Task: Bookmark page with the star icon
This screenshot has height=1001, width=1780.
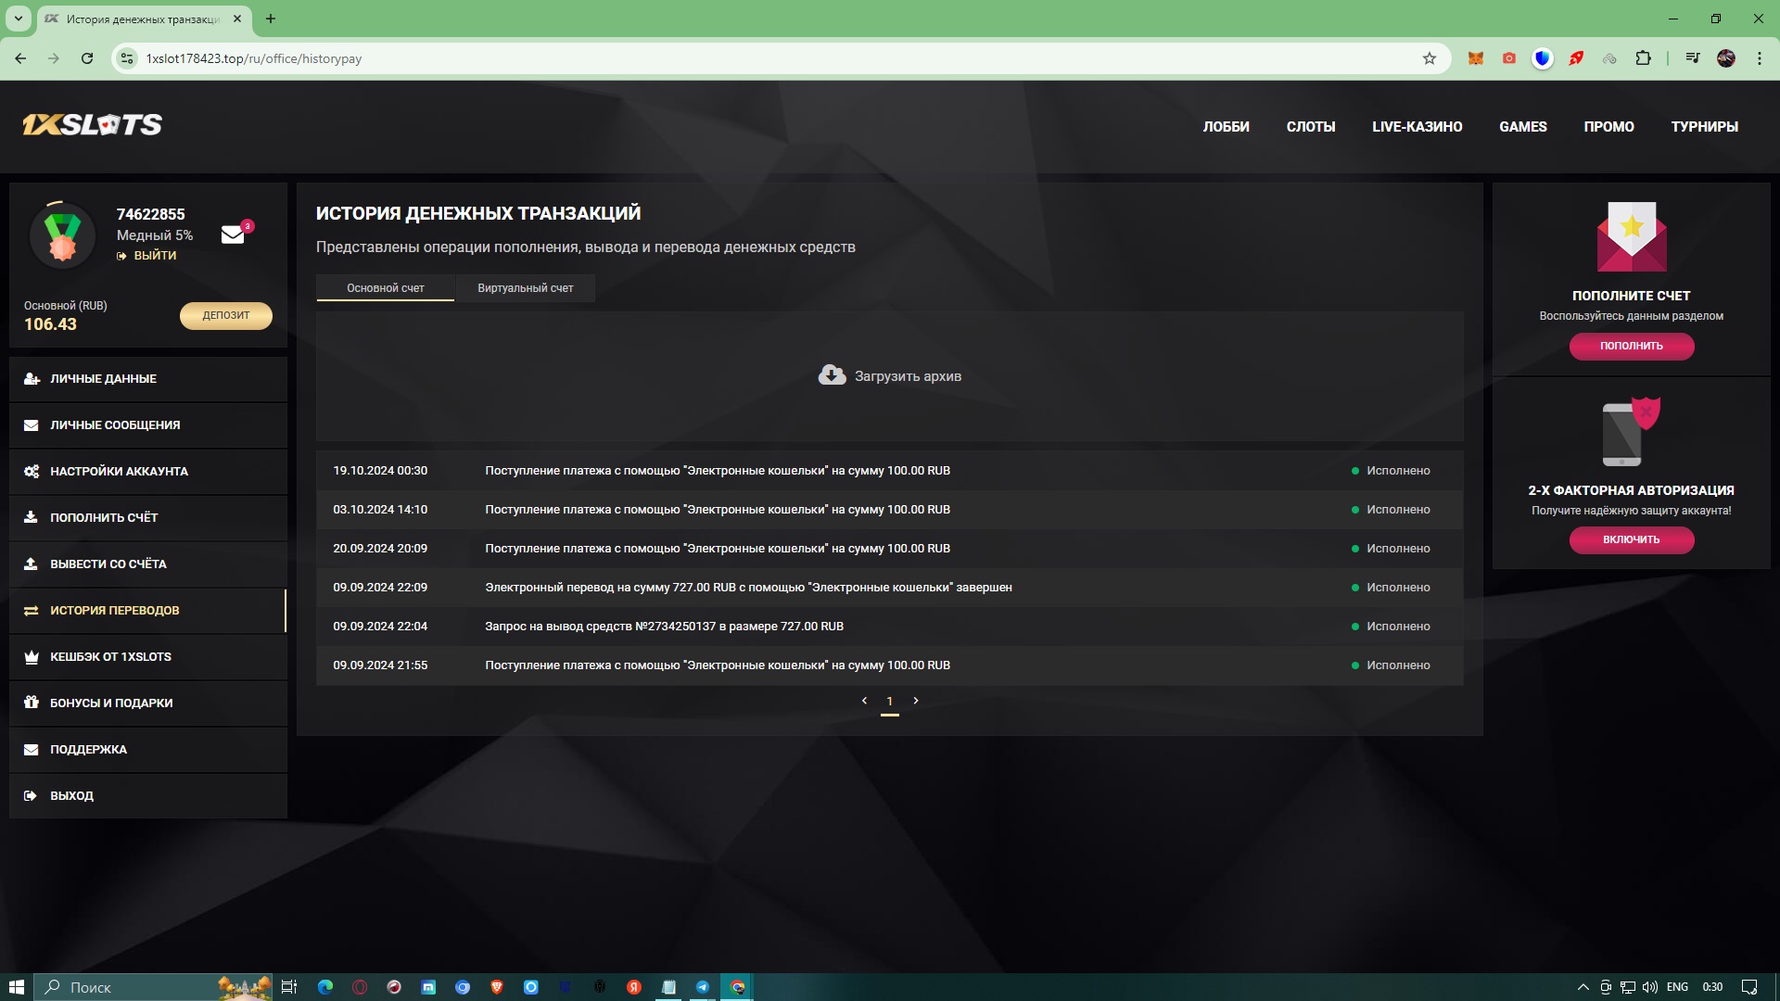Action: point(1429,58)
